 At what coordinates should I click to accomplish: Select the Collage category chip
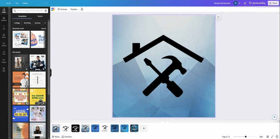point(17,23)
